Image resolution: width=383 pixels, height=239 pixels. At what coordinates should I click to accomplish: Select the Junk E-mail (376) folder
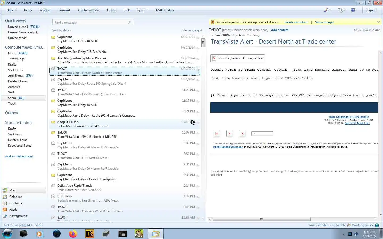tap(20, 76)
